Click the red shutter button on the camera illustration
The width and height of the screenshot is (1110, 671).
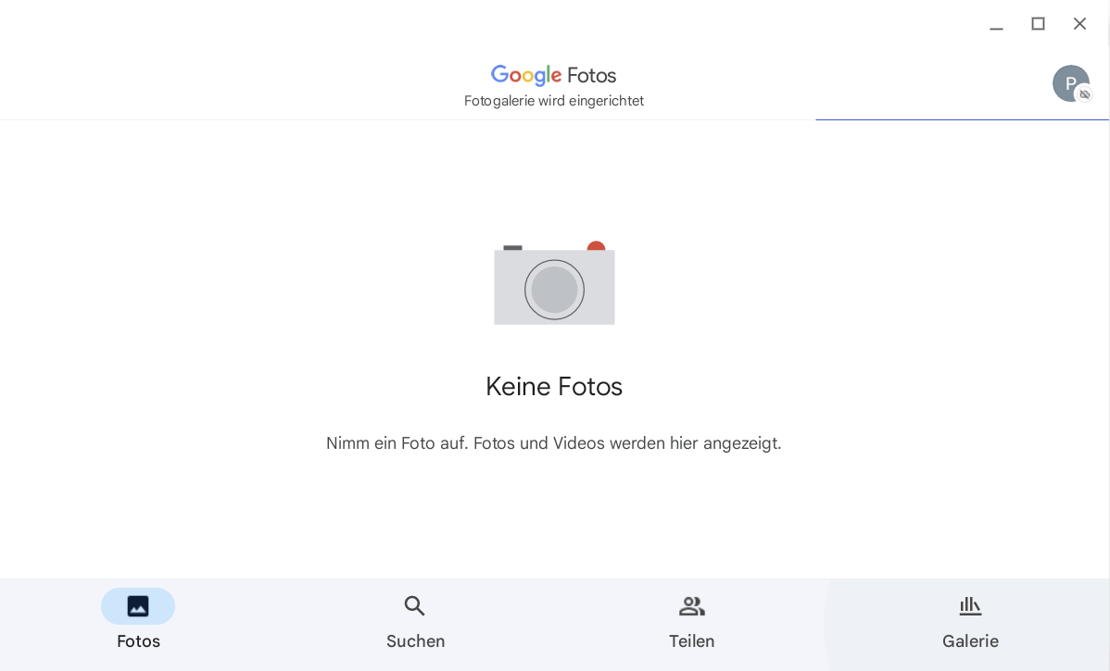(597, 247)
